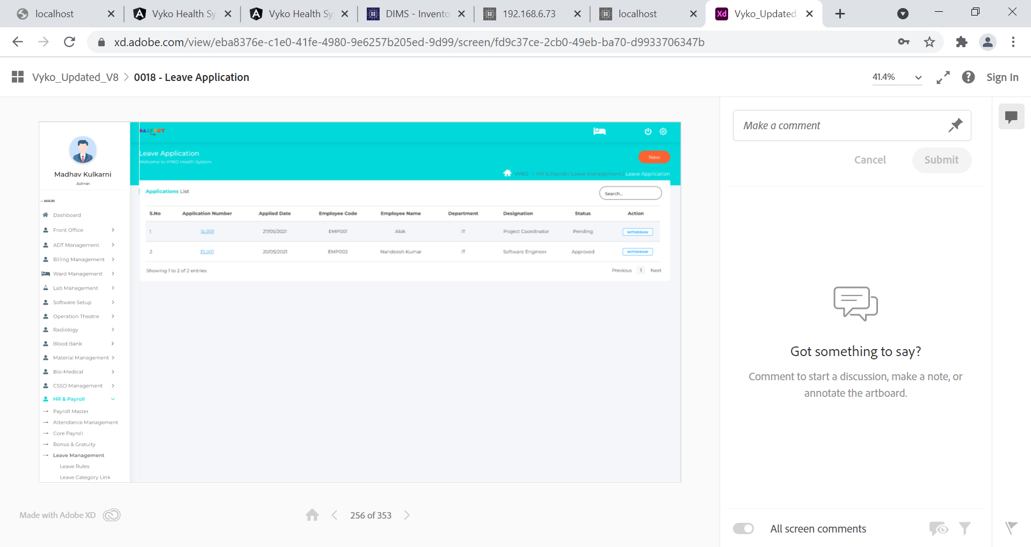
Task: Switch to the DIMS - Inventory browser tab
Action: tap(416, 14)
